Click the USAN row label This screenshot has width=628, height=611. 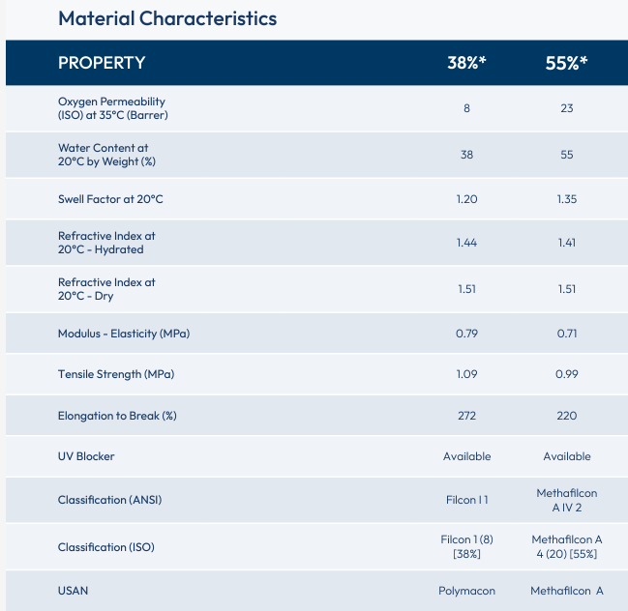pos(73,591)
